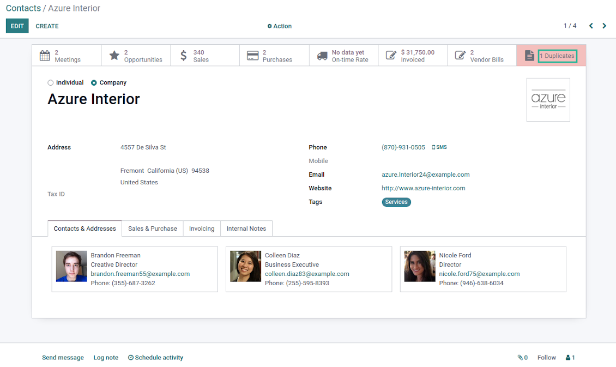
Task: Click the 1 / 4 record pager
Action: [x=570, y=26]
